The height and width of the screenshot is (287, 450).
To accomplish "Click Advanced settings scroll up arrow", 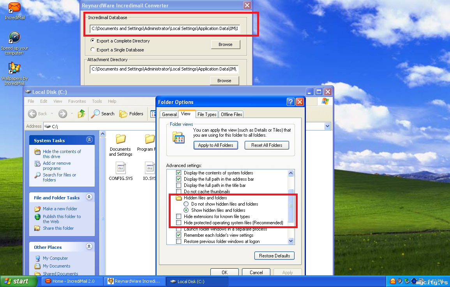I will (291, 173).
